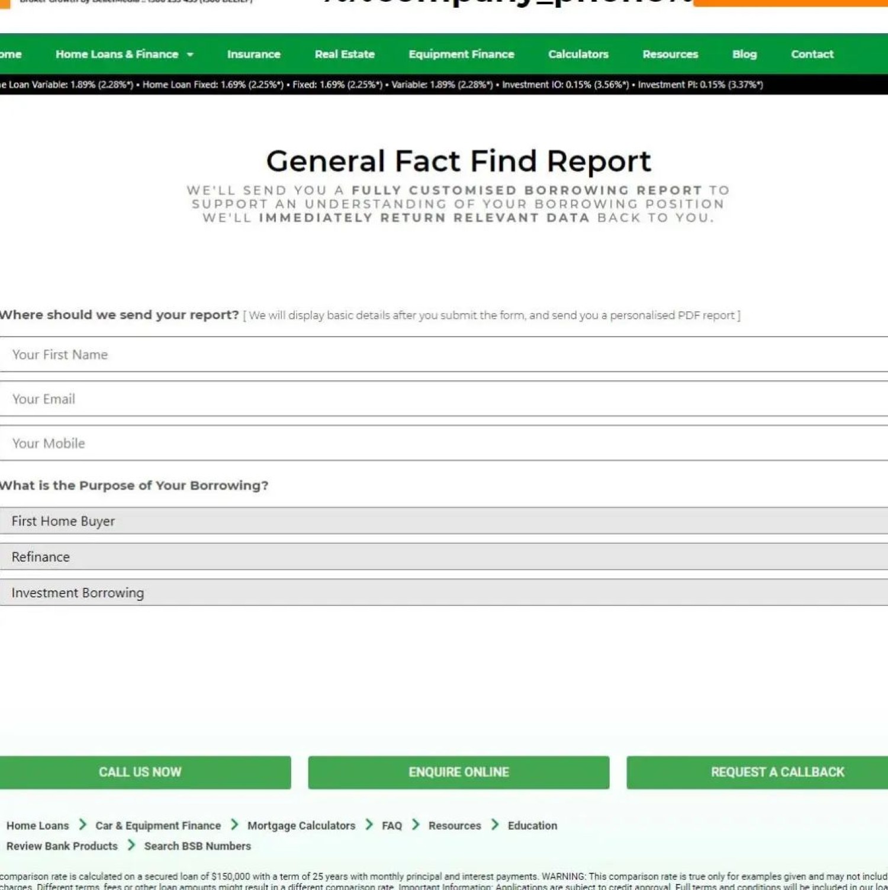Open the Insurance menu item
Image resolution: width=888 pixels, height=890 pixels.
[253, 54]
